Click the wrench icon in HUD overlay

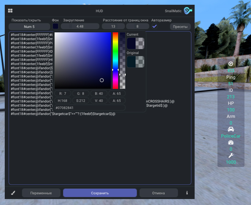coord(231,155)
